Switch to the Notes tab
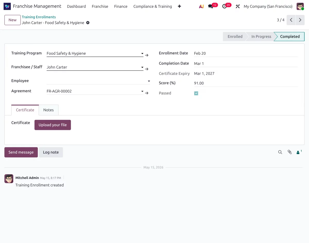 tap(48, 110)
